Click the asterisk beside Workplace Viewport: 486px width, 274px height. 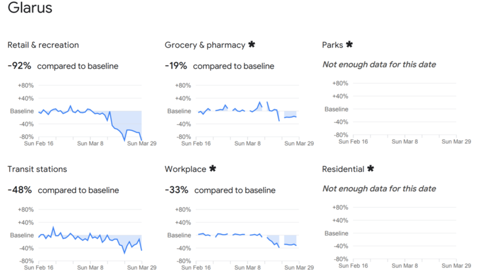click(213, 169)
